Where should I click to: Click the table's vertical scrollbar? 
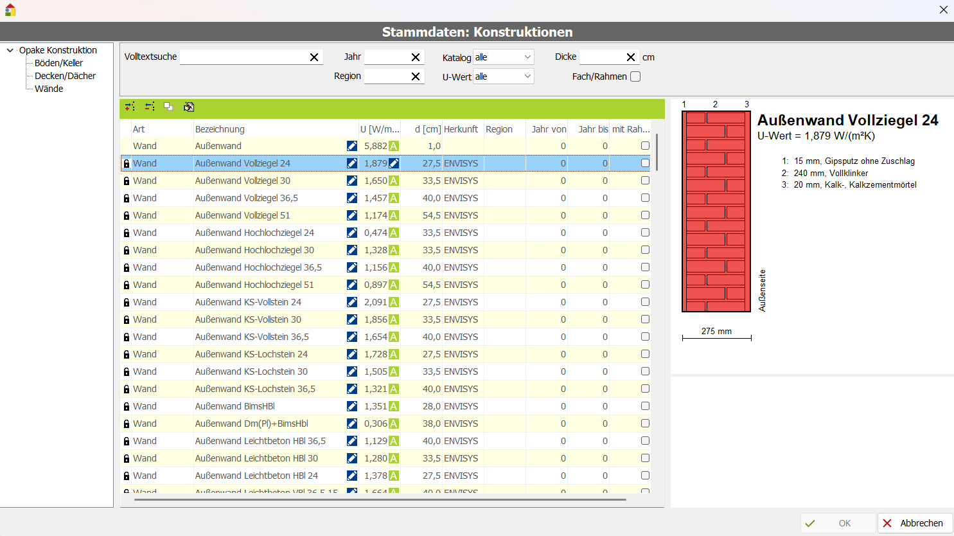pos(657,153)
